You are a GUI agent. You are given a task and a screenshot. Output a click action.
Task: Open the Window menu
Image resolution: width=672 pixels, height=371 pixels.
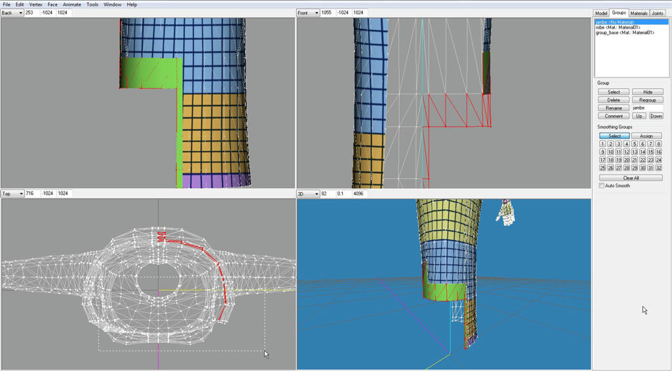pos(112,5)
